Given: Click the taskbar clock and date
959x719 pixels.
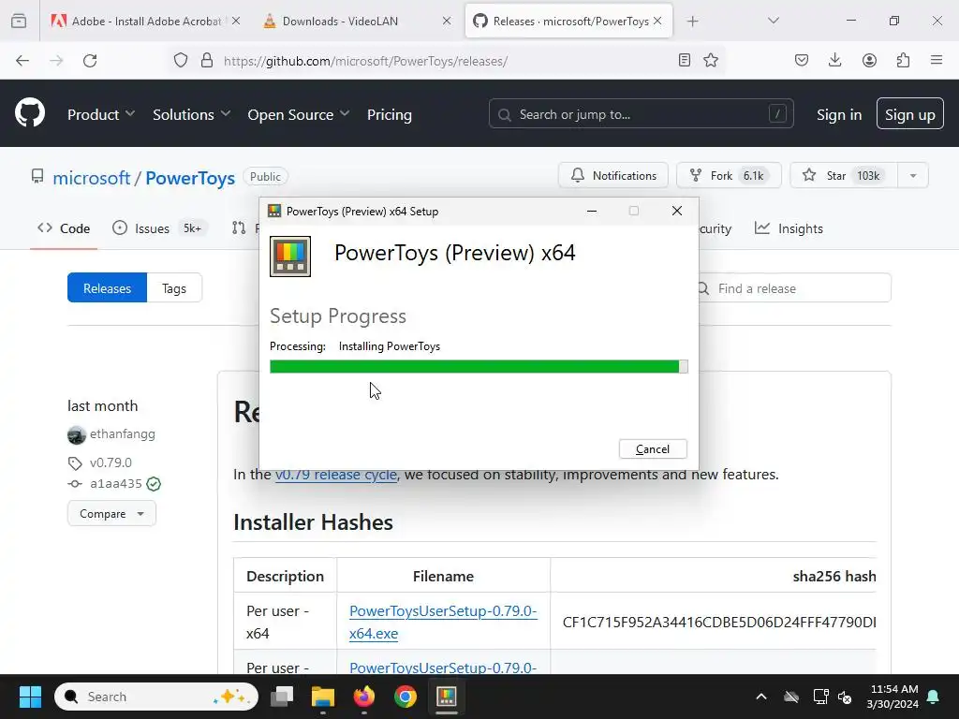Looking at the screenshot, I should click(x=893, y=697).
